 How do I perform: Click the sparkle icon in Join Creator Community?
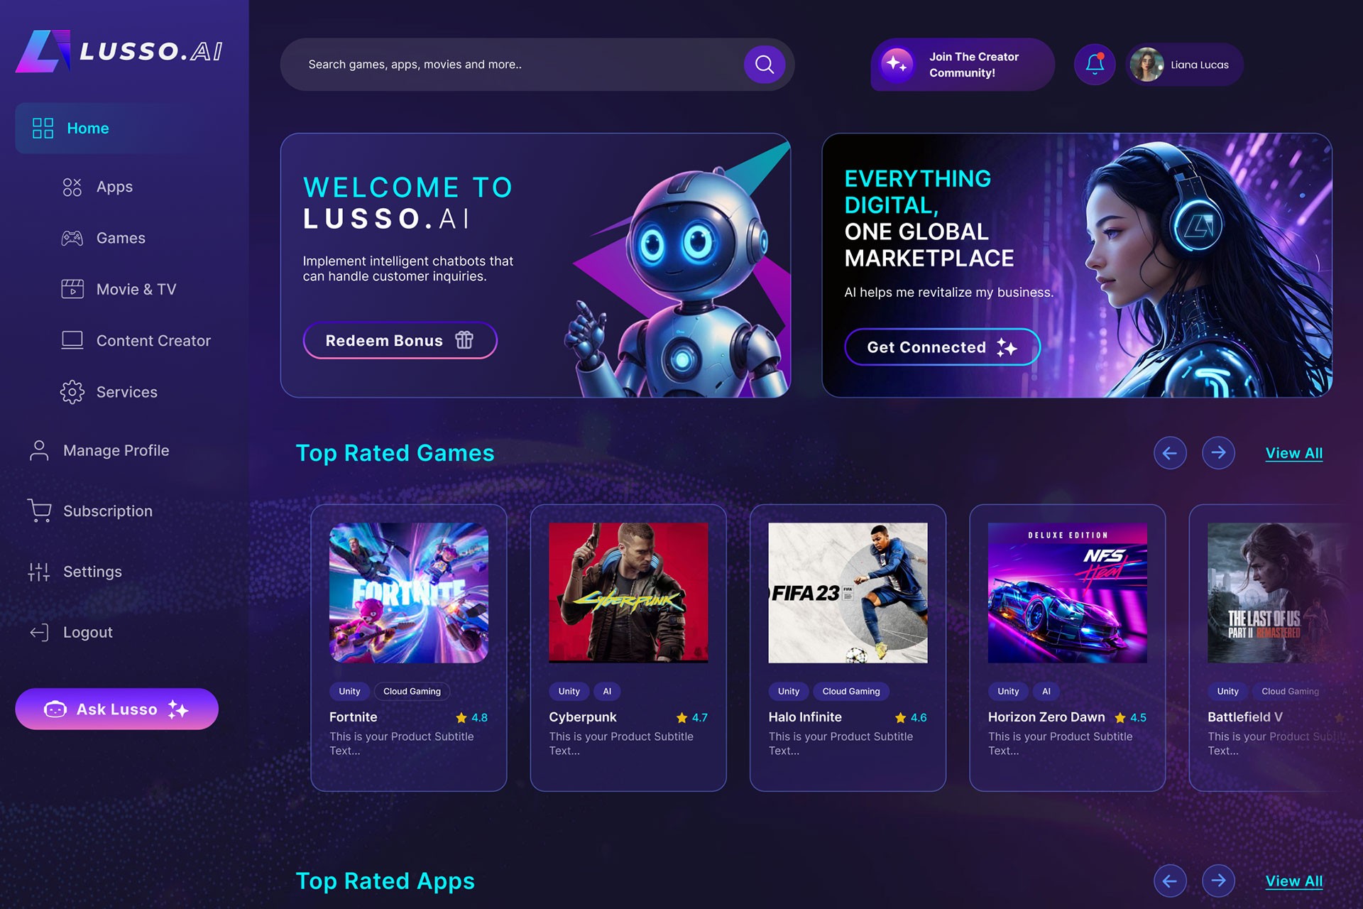click(897, 65)
